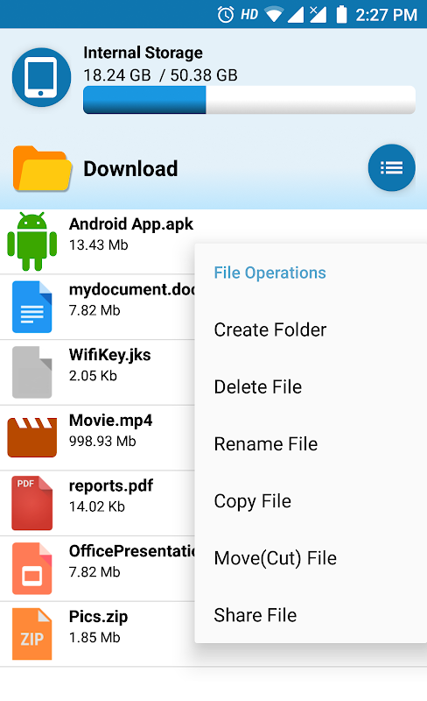Click the 1.85 Mb size label
Image resolution: width=427 pixels, height=701 pixels.
point(94,638)
